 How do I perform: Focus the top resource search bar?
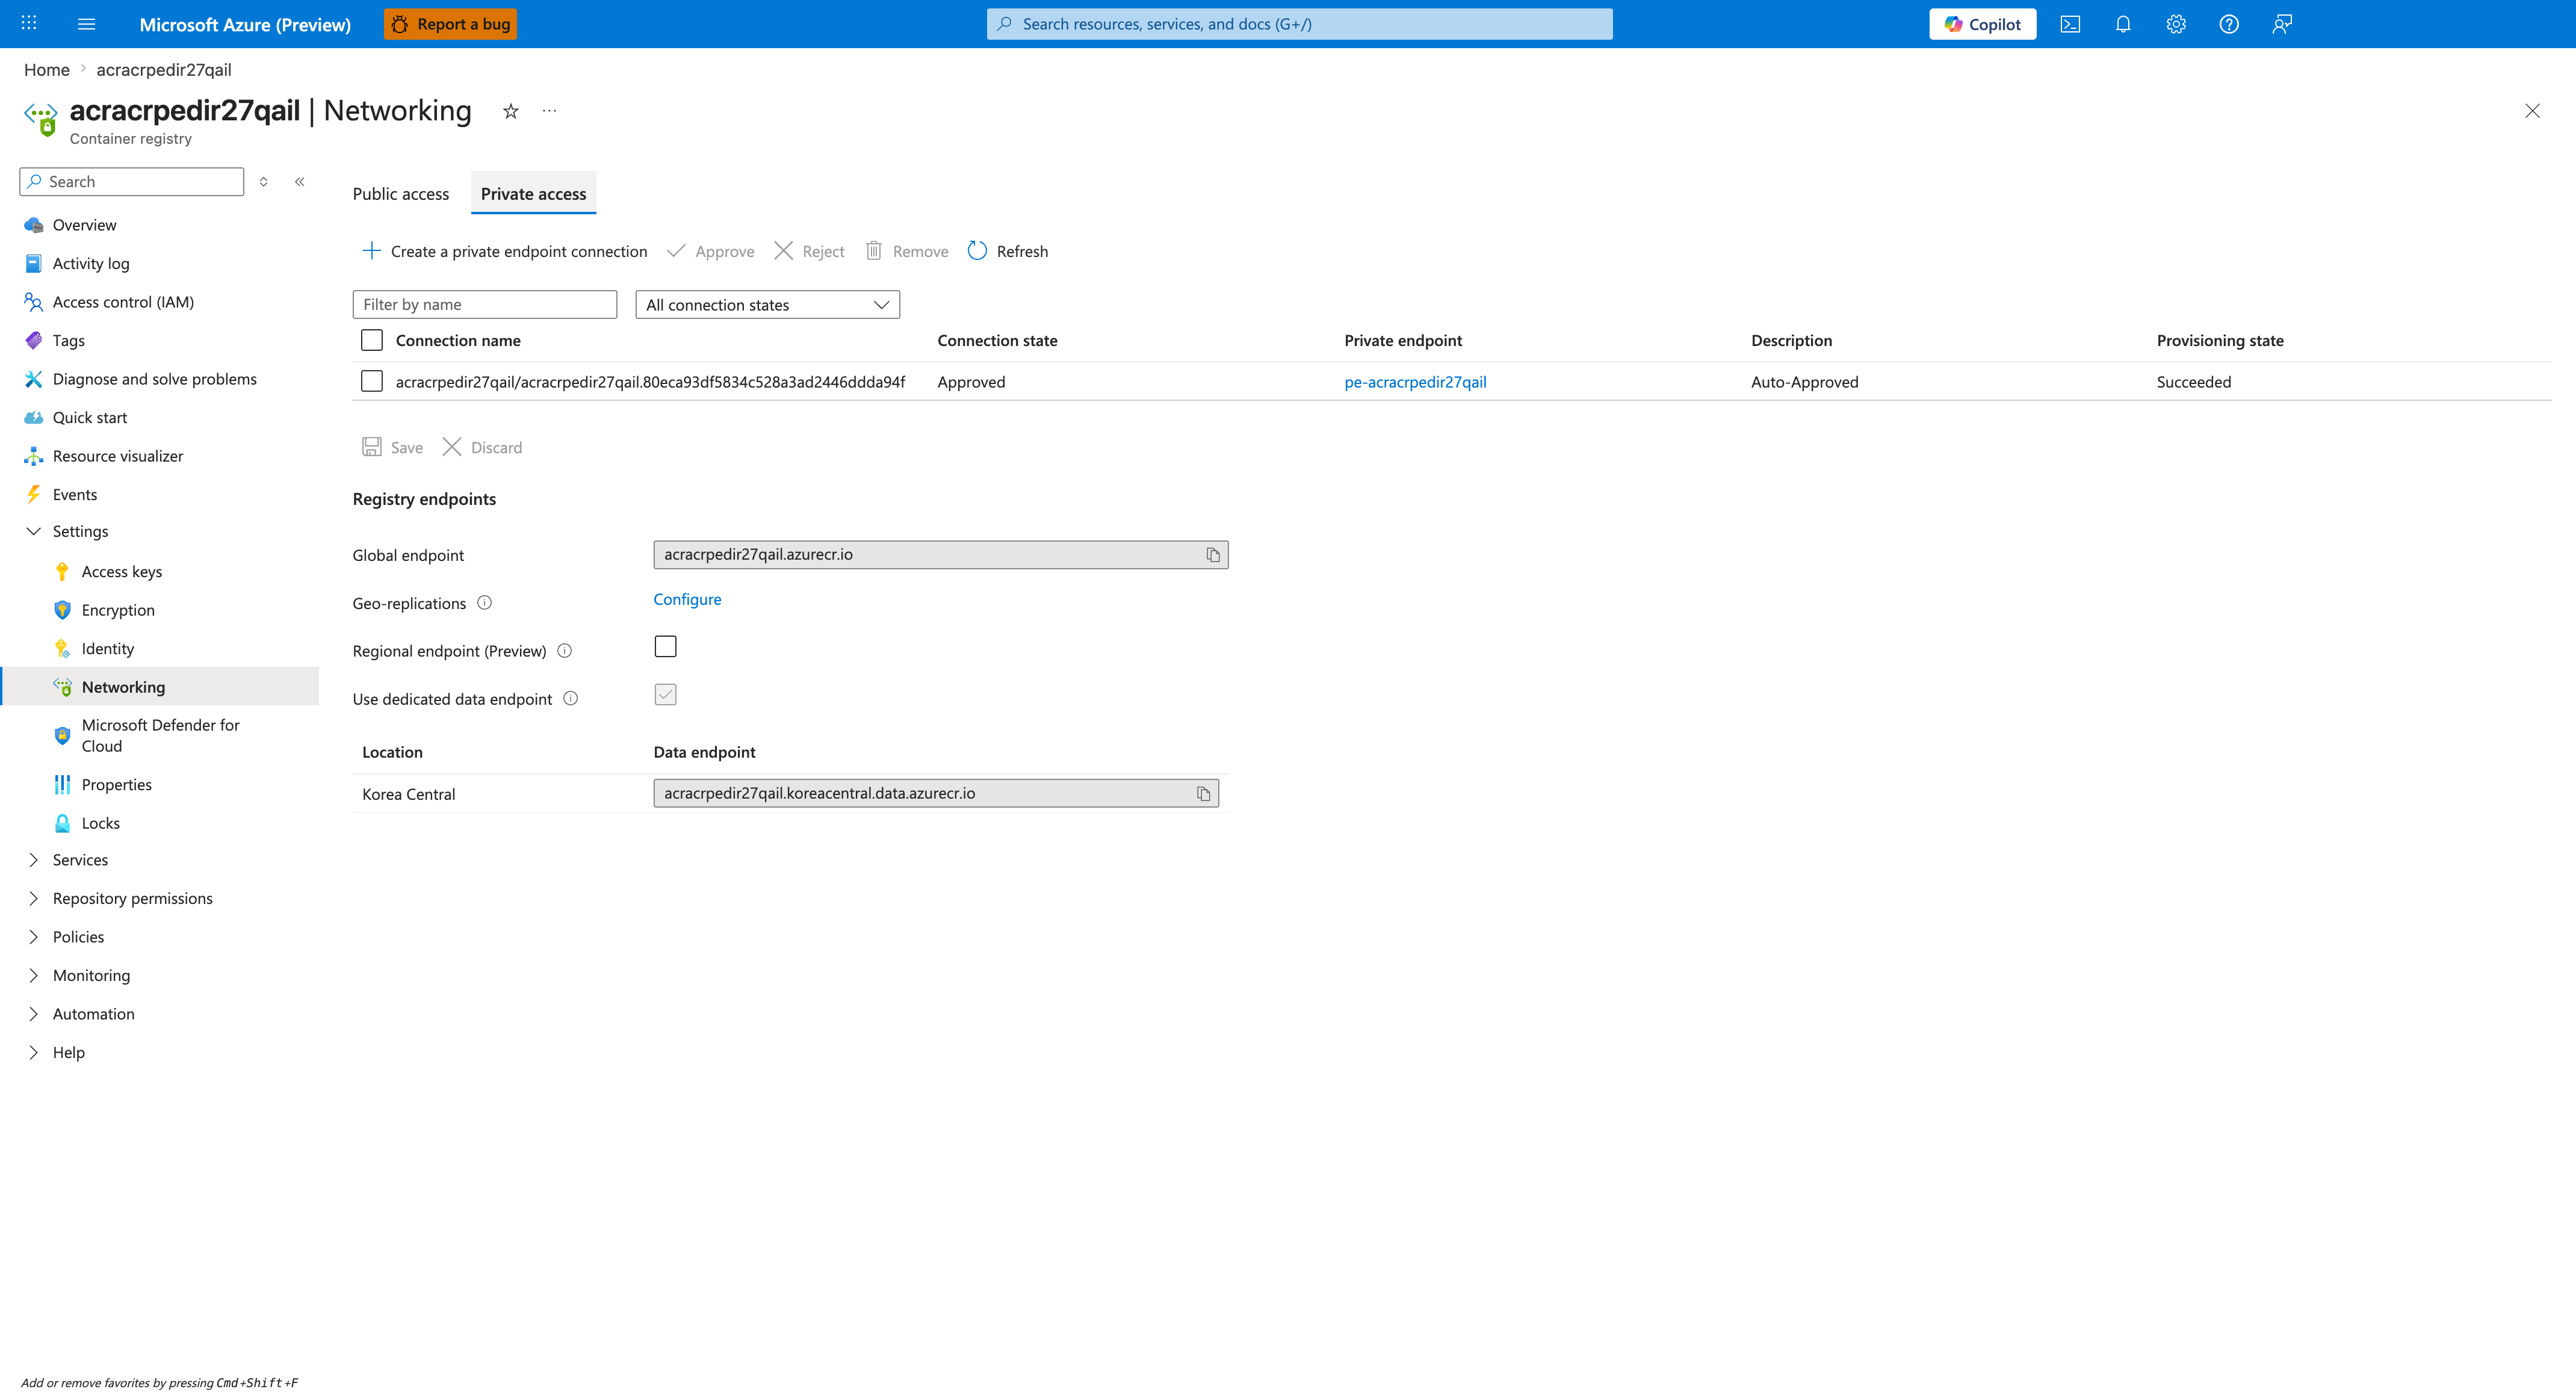click(1299, 24)
